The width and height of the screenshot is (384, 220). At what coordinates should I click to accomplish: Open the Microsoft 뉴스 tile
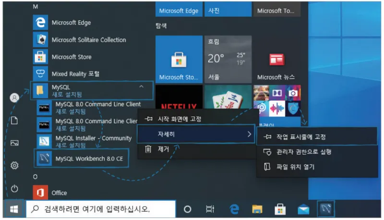click(277, 59)
